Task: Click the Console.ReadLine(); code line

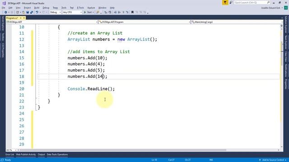Action: 91,89
